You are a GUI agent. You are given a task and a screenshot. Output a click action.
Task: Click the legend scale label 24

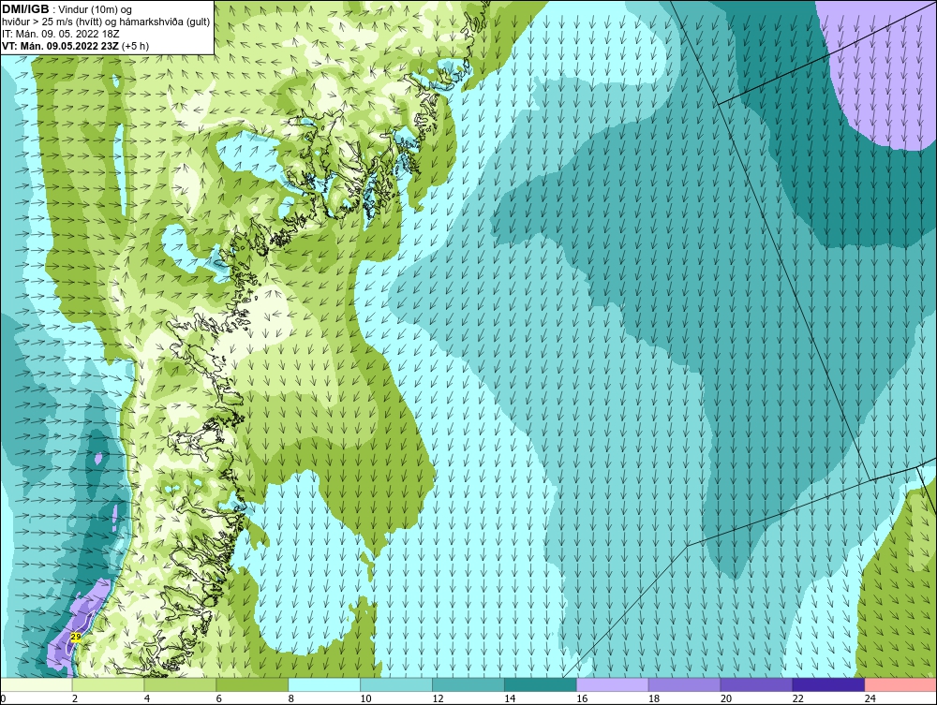[x=870, y=698]
